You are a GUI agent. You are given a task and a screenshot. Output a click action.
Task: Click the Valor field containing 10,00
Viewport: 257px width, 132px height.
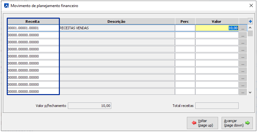click(217, 28)
